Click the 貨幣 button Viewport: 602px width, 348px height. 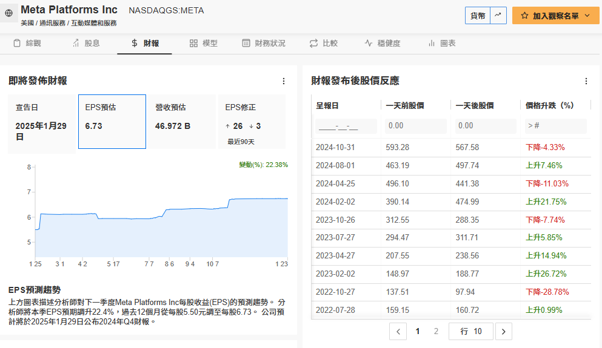(478, 15)
